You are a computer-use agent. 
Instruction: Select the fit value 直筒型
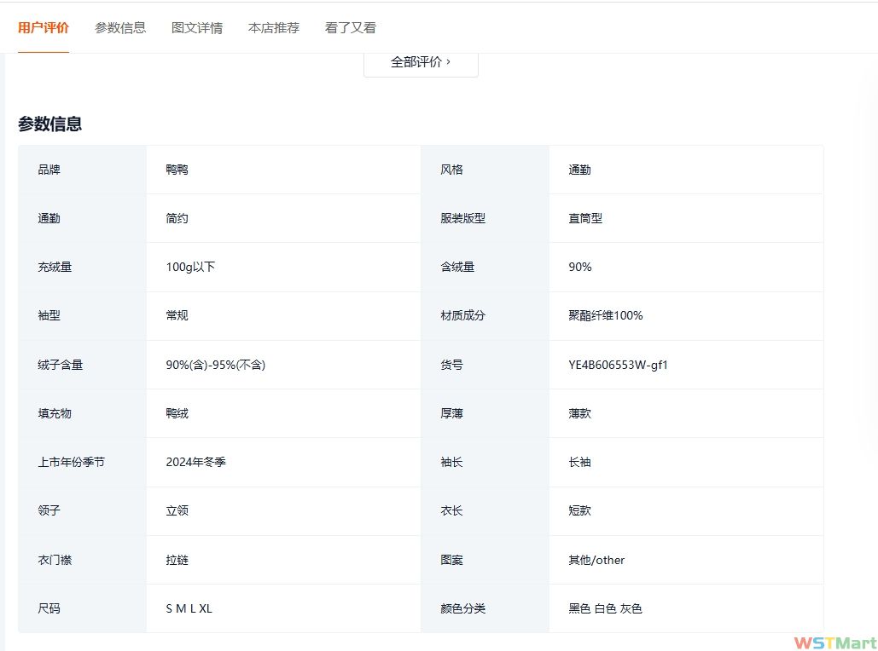click(585, 218)
